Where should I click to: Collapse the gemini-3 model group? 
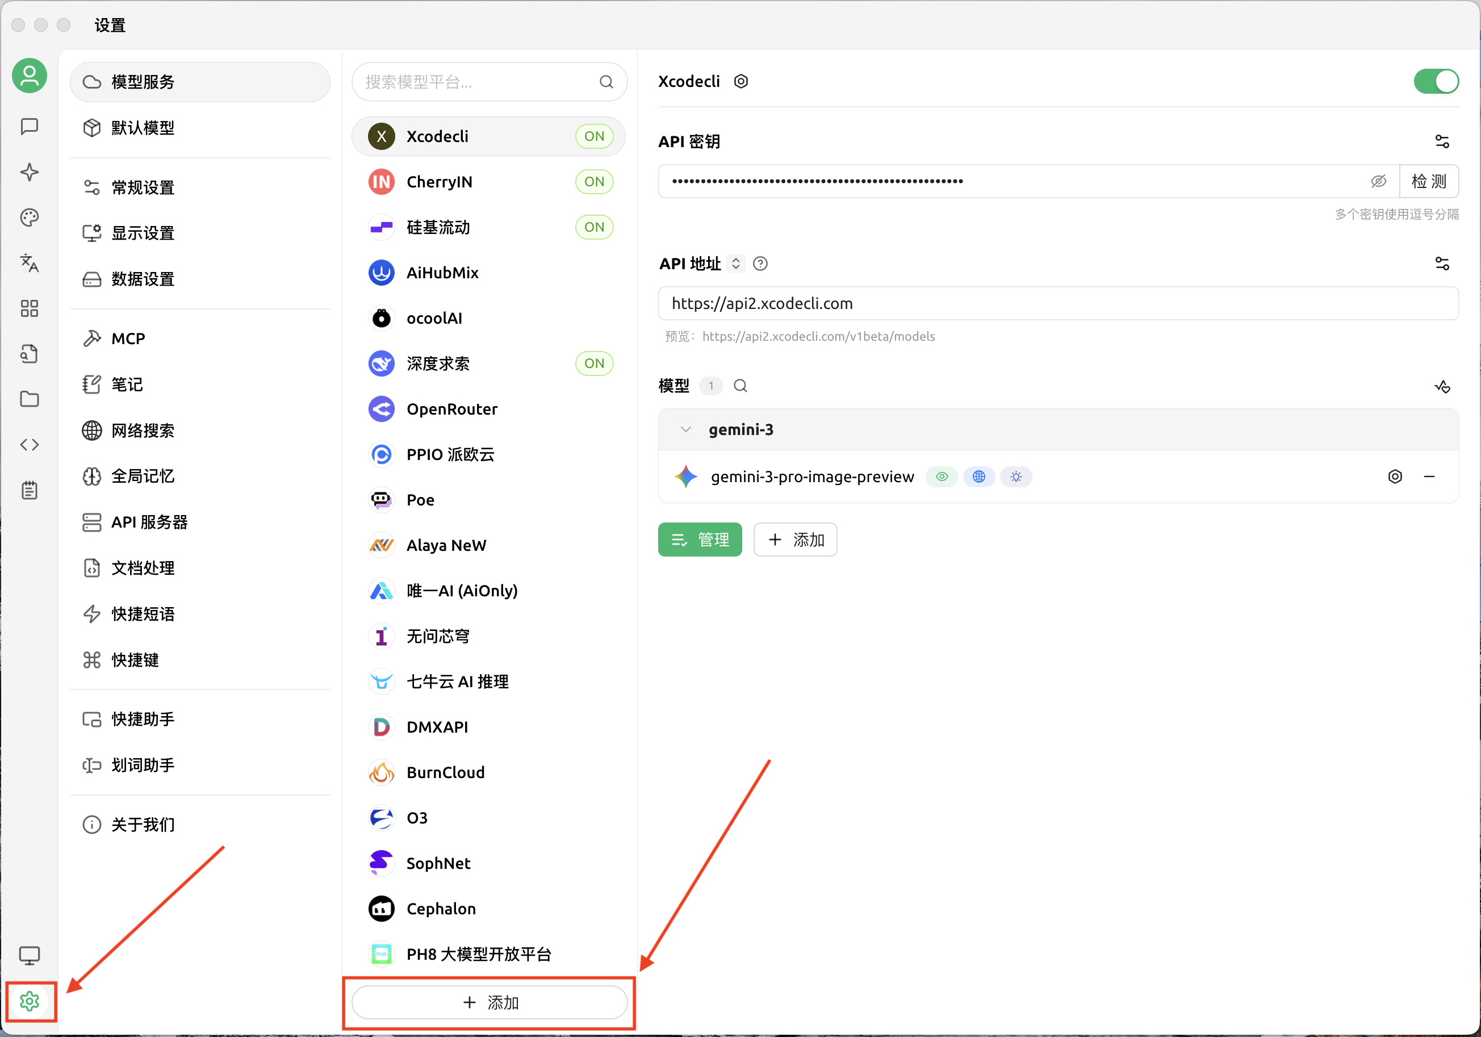click(x=685, y=429)
